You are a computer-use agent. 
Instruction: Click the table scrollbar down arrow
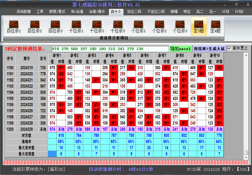tap(246, 158)
